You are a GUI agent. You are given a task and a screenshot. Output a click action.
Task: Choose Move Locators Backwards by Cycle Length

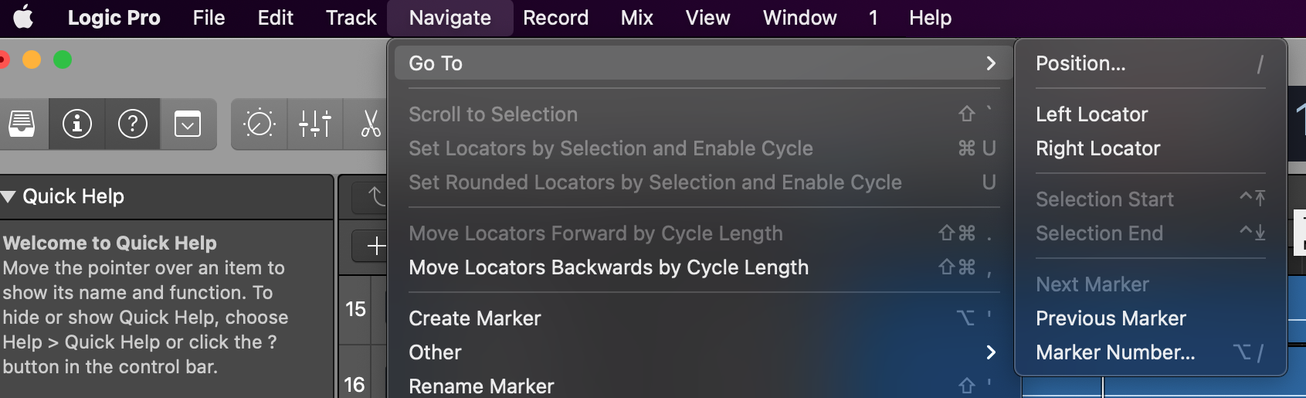[x=609, y=267]
